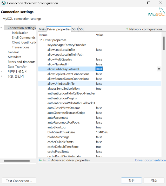The image size is (166, 186).
Task: Select the autoClosePStmtStreams property
Action: 64,108
